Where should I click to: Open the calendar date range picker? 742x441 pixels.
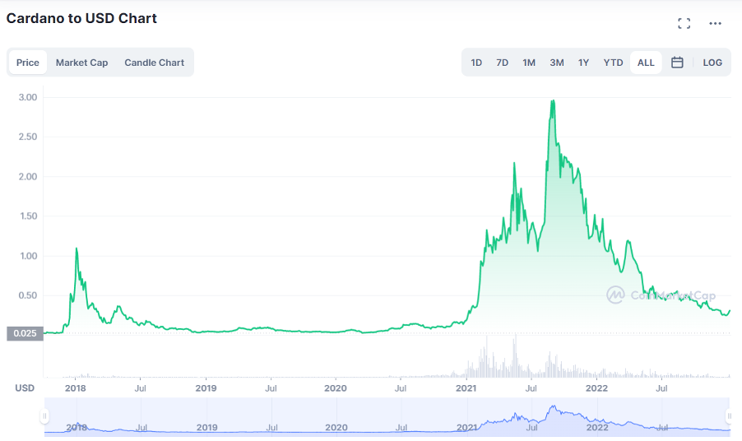tap(677, 63)
